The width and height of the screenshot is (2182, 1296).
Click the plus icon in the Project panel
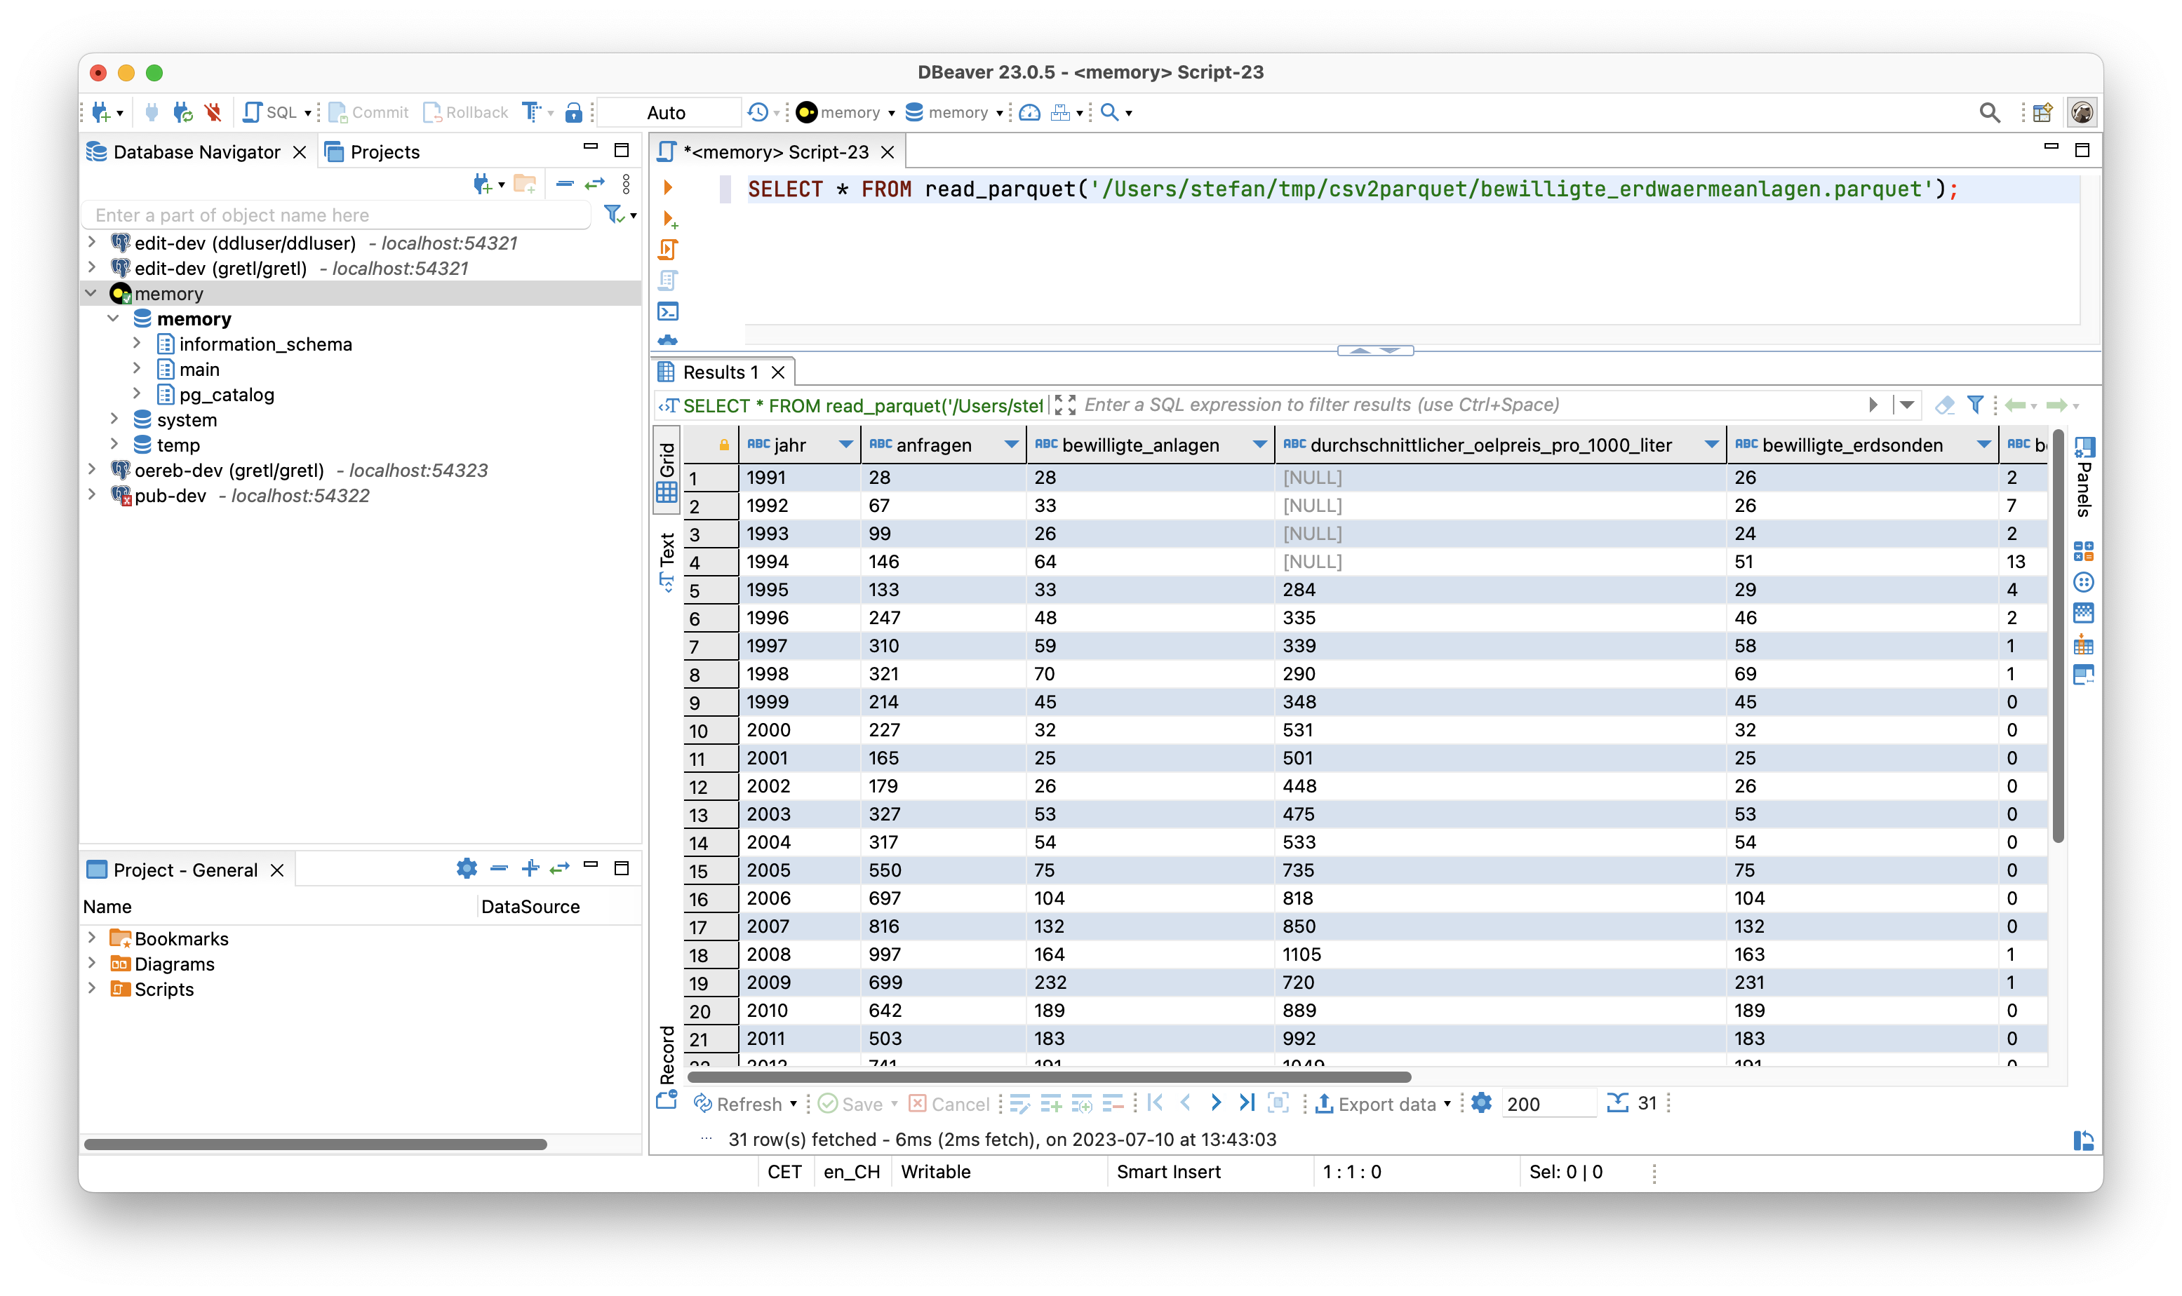530,868
